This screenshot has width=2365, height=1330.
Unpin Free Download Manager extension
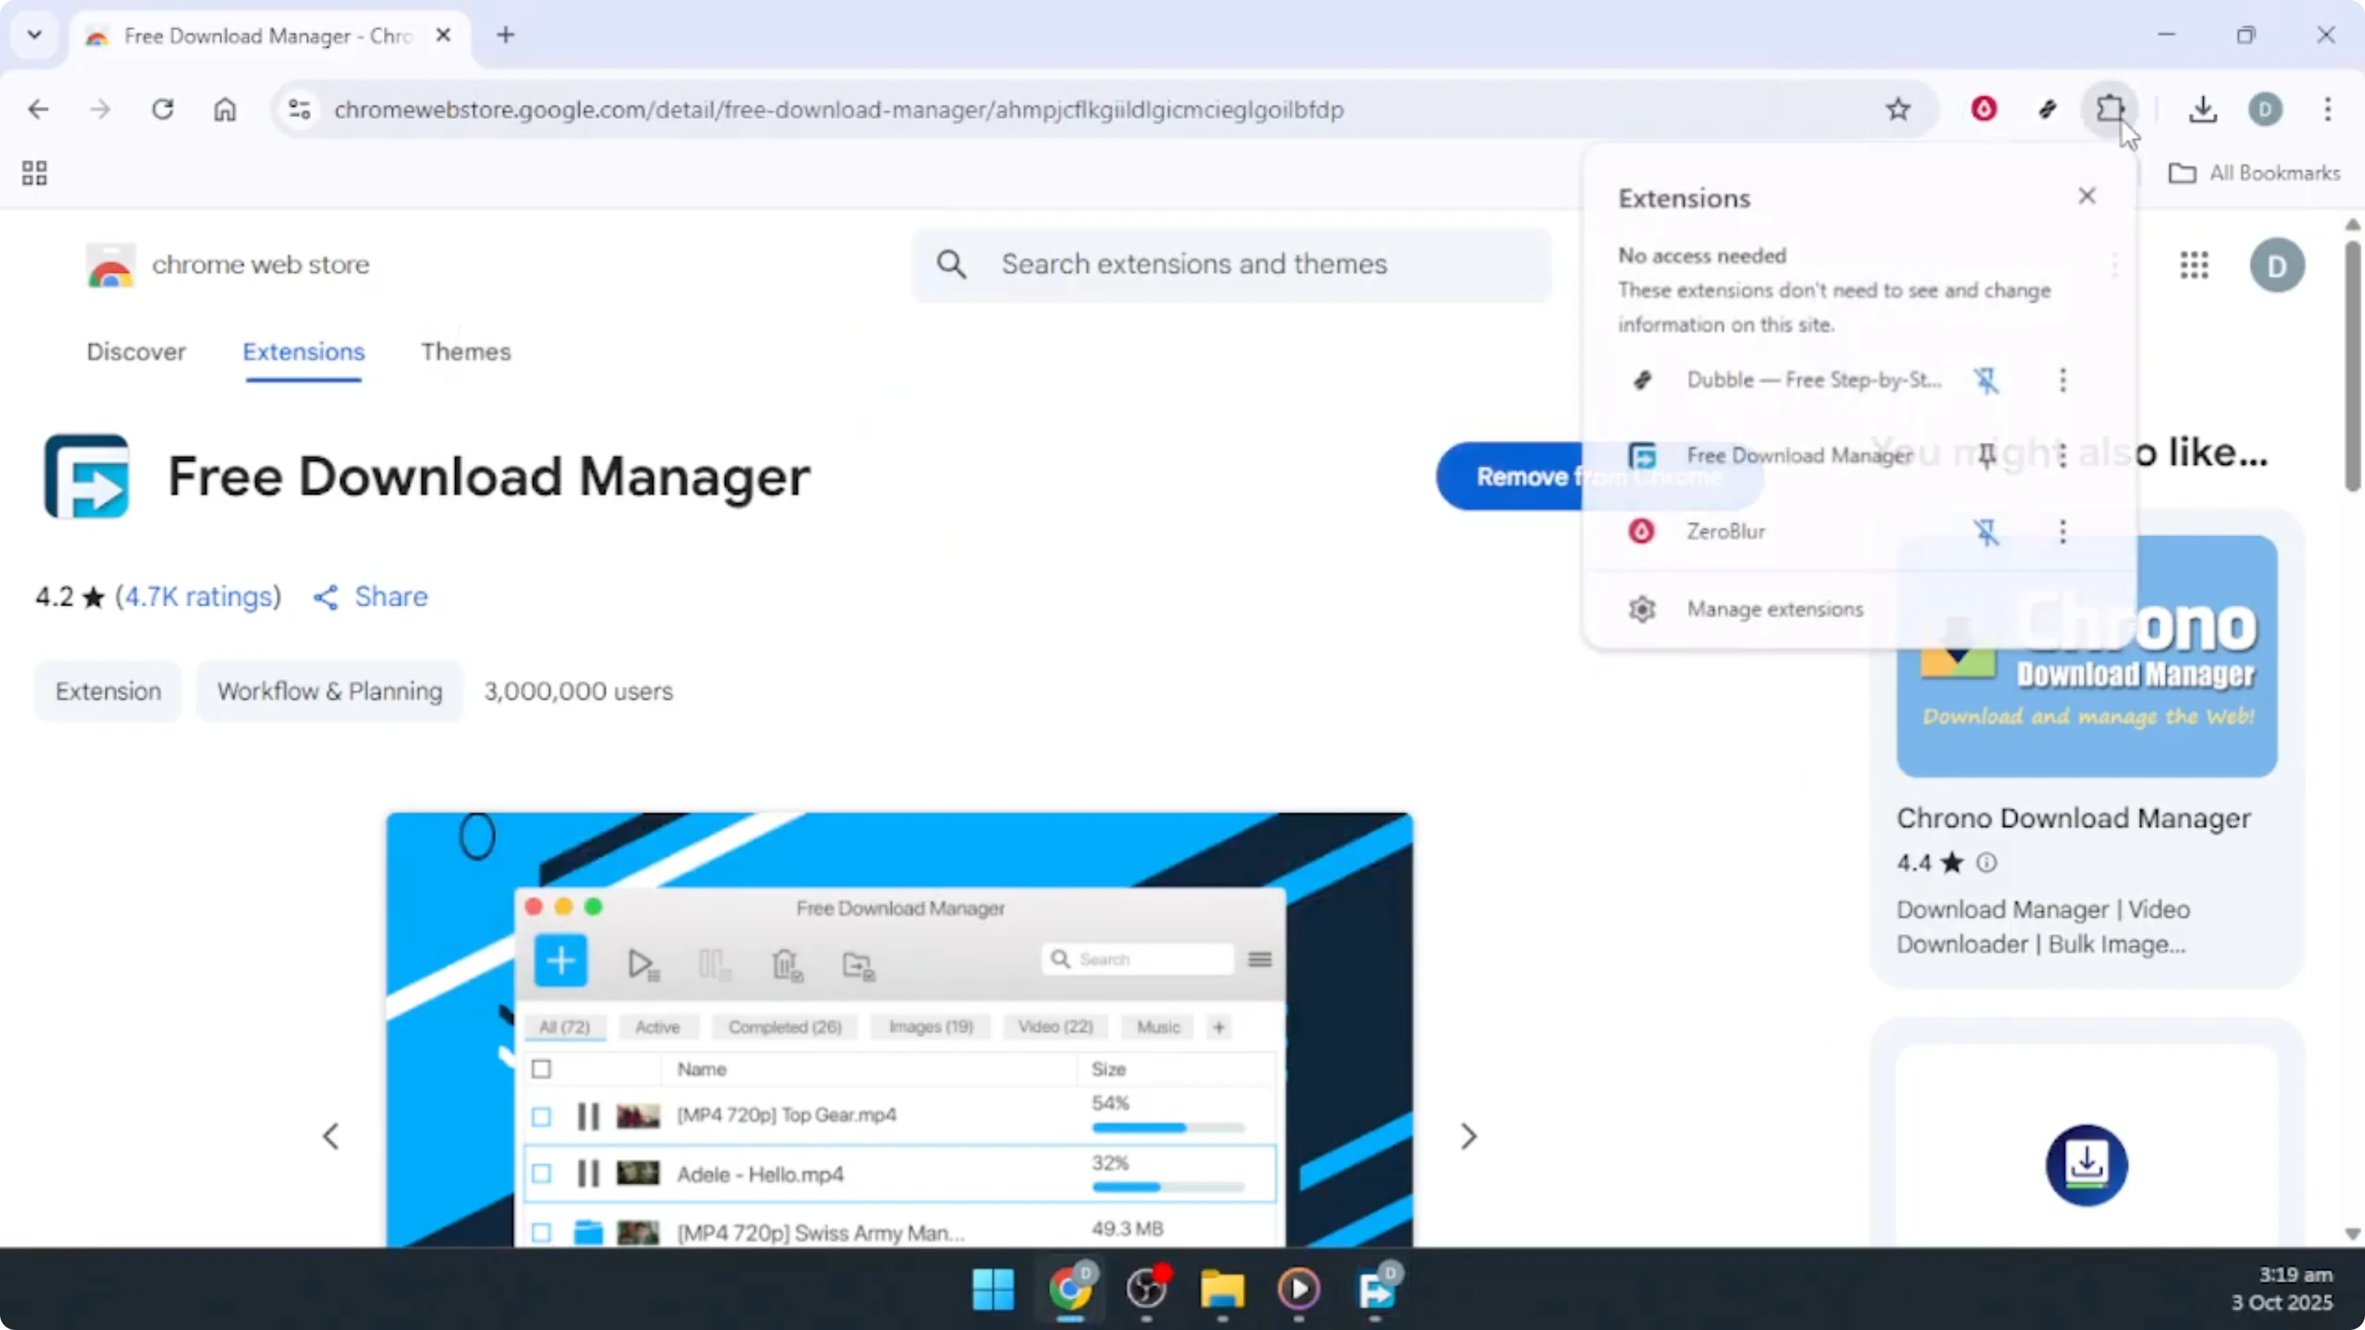[1988, 456]
